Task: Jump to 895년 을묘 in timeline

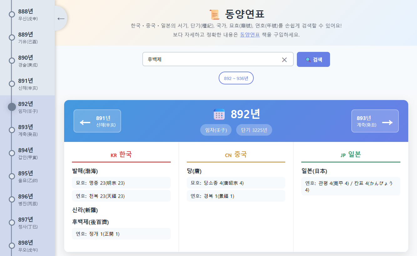Action: coord(26,176)
